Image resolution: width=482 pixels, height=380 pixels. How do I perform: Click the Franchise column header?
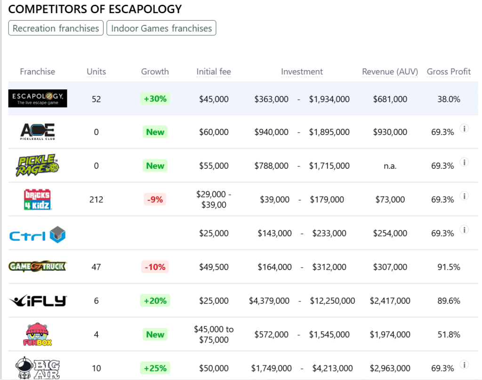pyautogui.click(x=38, y=71)
